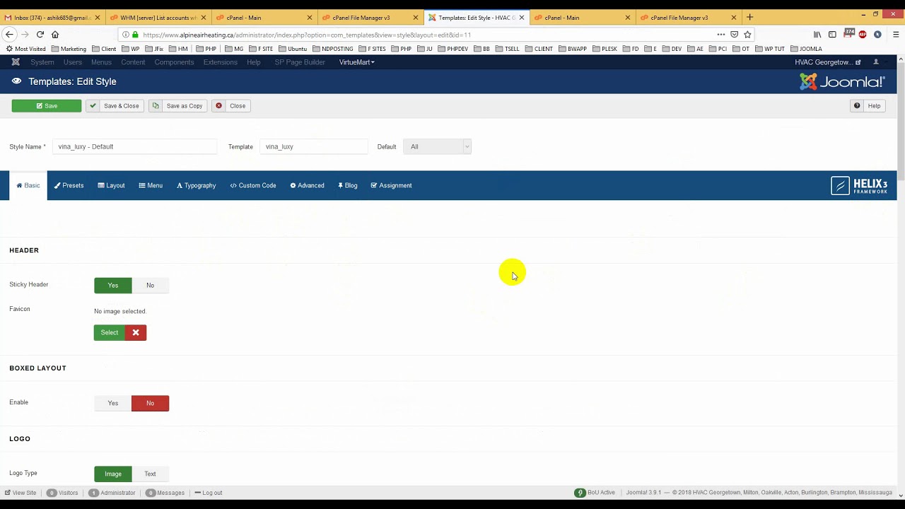This screenshot has width=905, height=509.
Task: Open the Content admin menu
Action: tap(133, 62)
